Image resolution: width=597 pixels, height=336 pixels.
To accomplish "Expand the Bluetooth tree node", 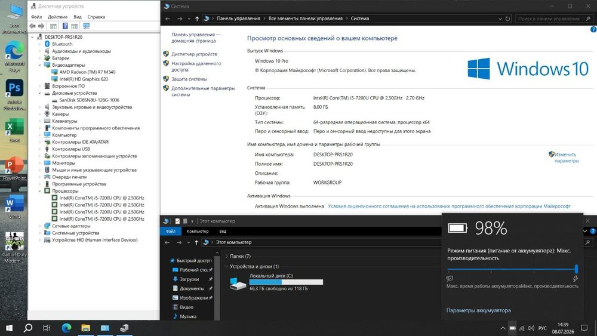I will tap(39, 44).
